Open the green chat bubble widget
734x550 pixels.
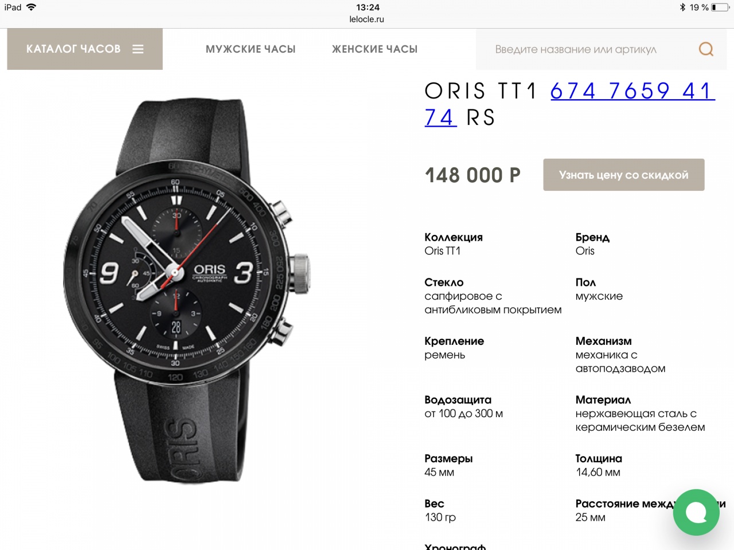696,512
